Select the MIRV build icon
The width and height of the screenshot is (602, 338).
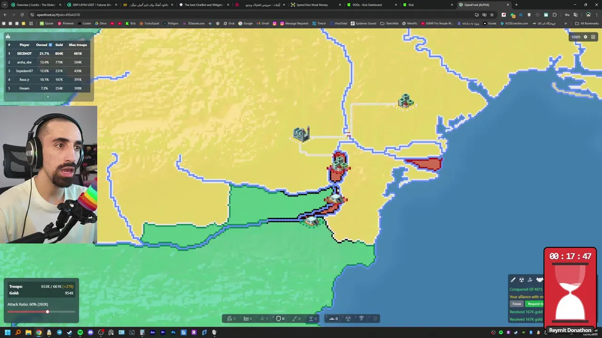[374, 318]
